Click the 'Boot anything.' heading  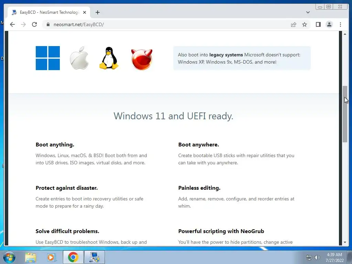(x=55, y=145)
